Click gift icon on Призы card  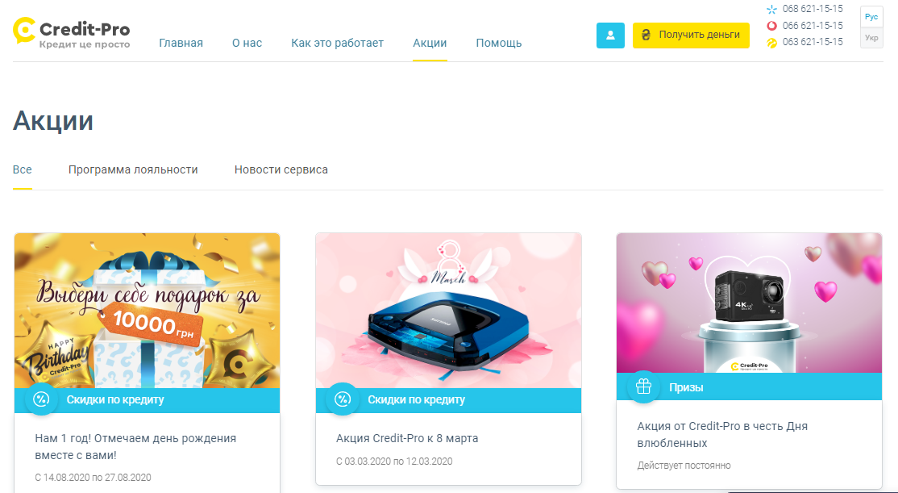[x=644, y=387]
